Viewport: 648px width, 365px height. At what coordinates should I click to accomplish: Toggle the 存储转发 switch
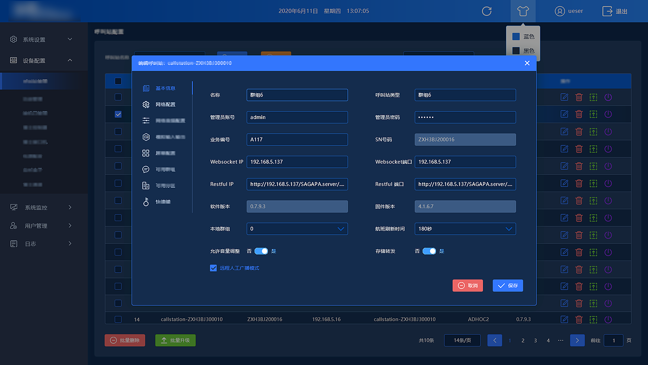coord(429,251)
